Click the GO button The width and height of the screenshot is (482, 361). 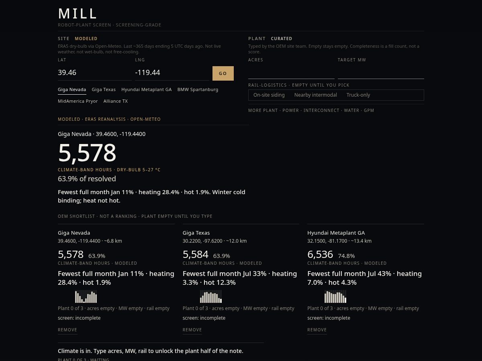pos(223,73)
